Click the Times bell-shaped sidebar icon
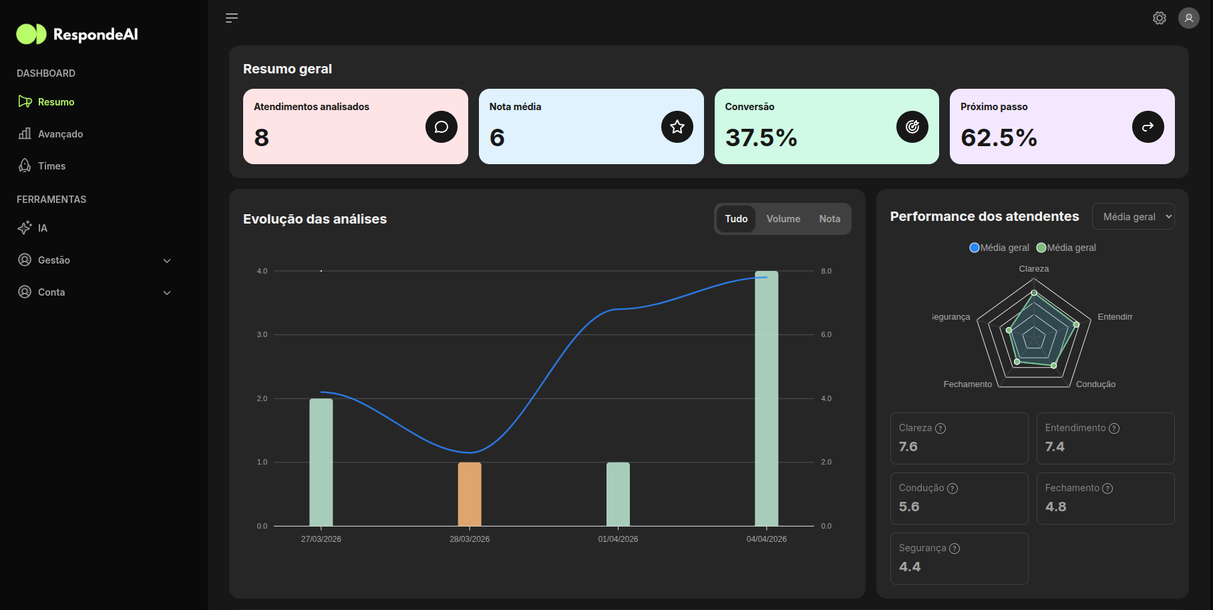This screenshot has width=1213, height=610. pyautogui.click(x=24, y=166)
